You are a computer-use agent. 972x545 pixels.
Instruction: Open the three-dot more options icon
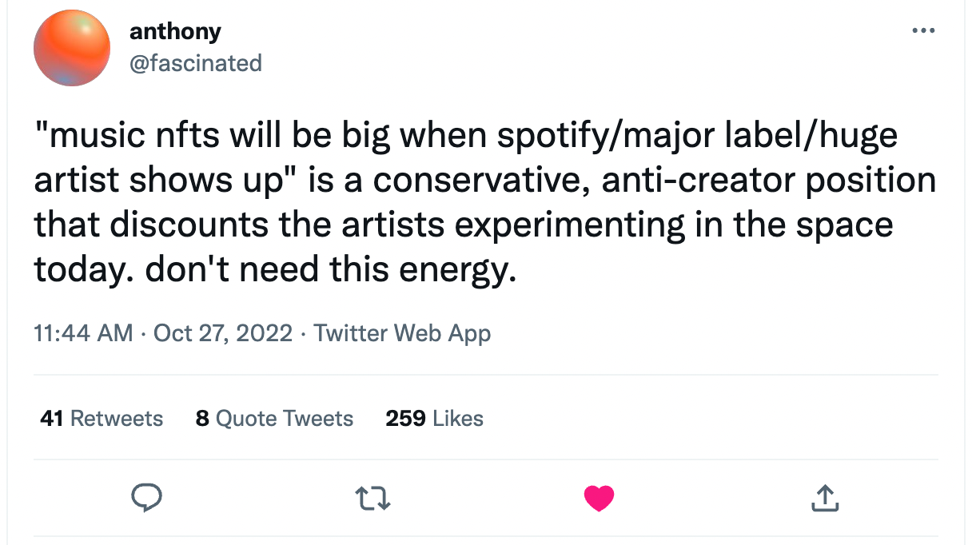click(923, 30)
